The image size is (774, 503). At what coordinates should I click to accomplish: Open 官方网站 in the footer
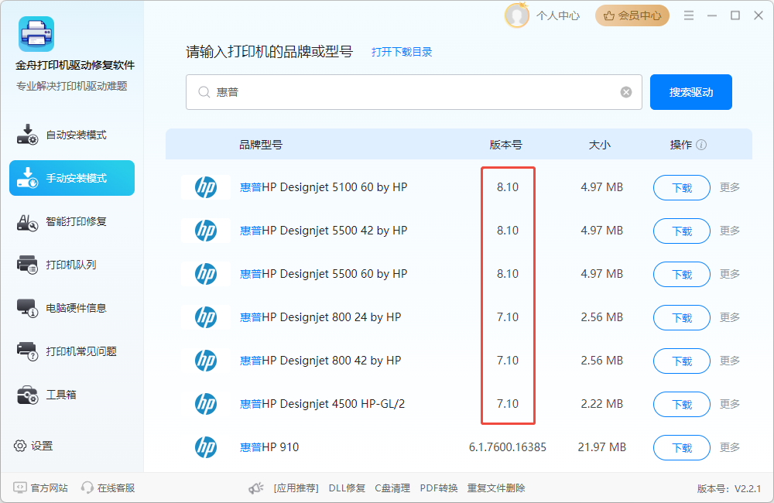pos(40,488)
